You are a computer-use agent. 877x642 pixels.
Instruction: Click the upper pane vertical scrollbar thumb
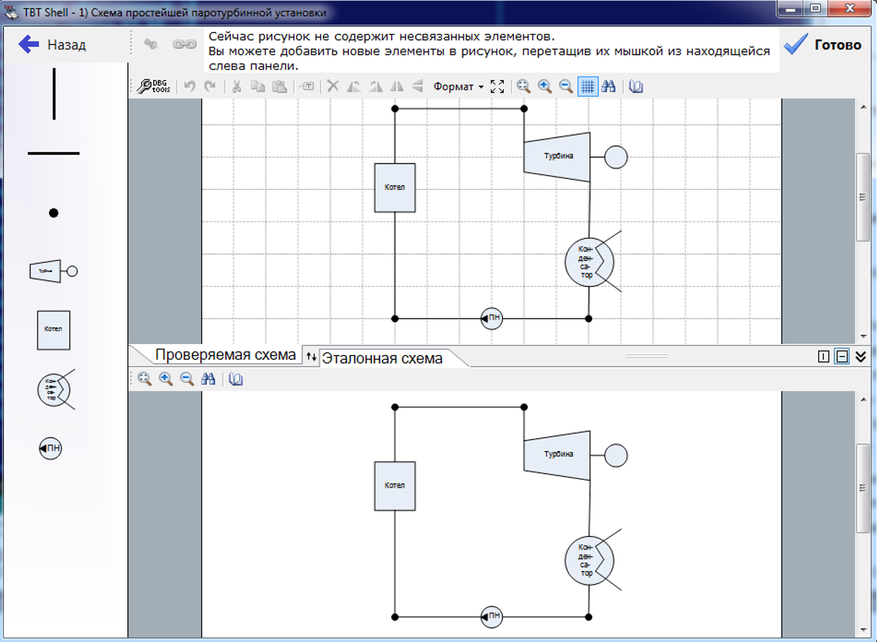[x=863, y=197]
